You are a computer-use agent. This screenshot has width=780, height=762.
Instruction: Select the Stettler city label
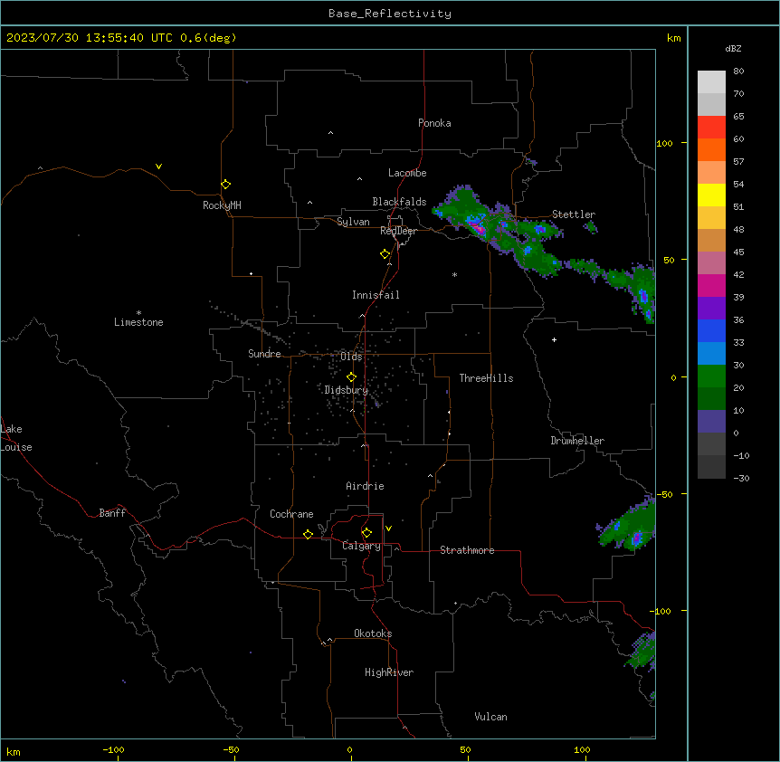point(574,214)
